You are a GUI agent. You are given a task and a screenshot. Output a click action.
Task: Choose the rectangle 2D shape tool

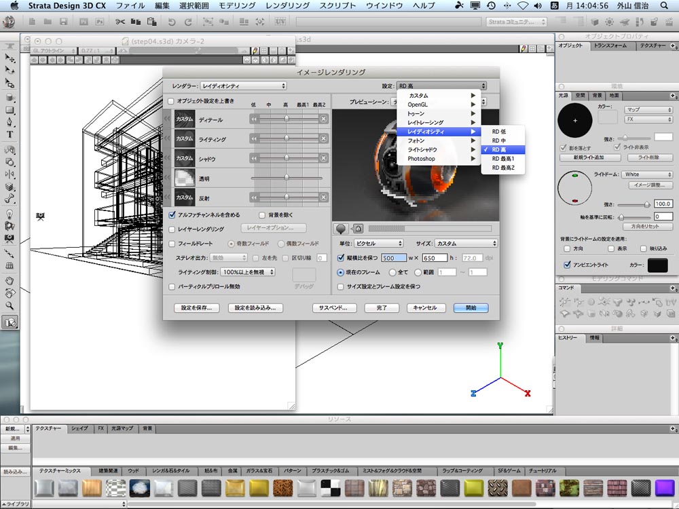point(10,110)
